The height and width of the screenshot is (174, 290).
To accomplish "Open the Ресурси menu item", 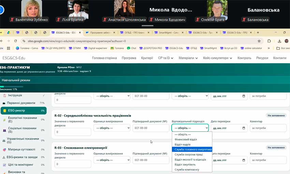I will [262, 58].
